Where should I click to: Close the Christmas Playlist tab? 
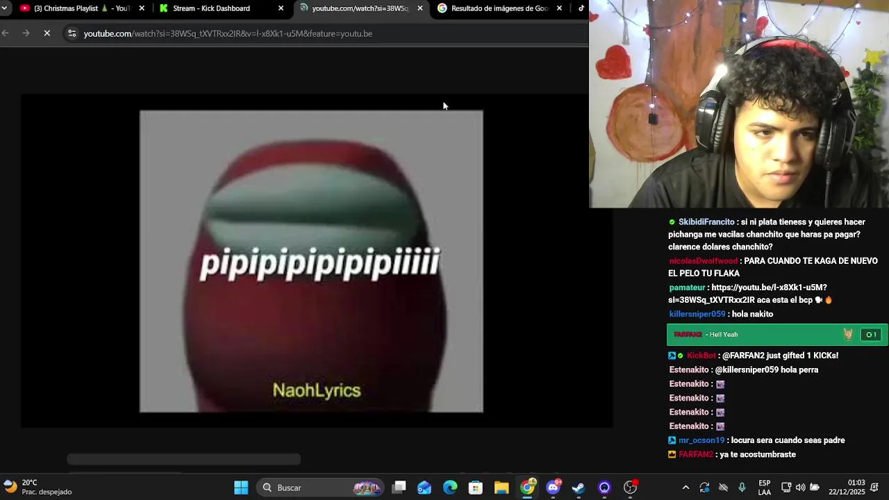(x=142, y=8)
